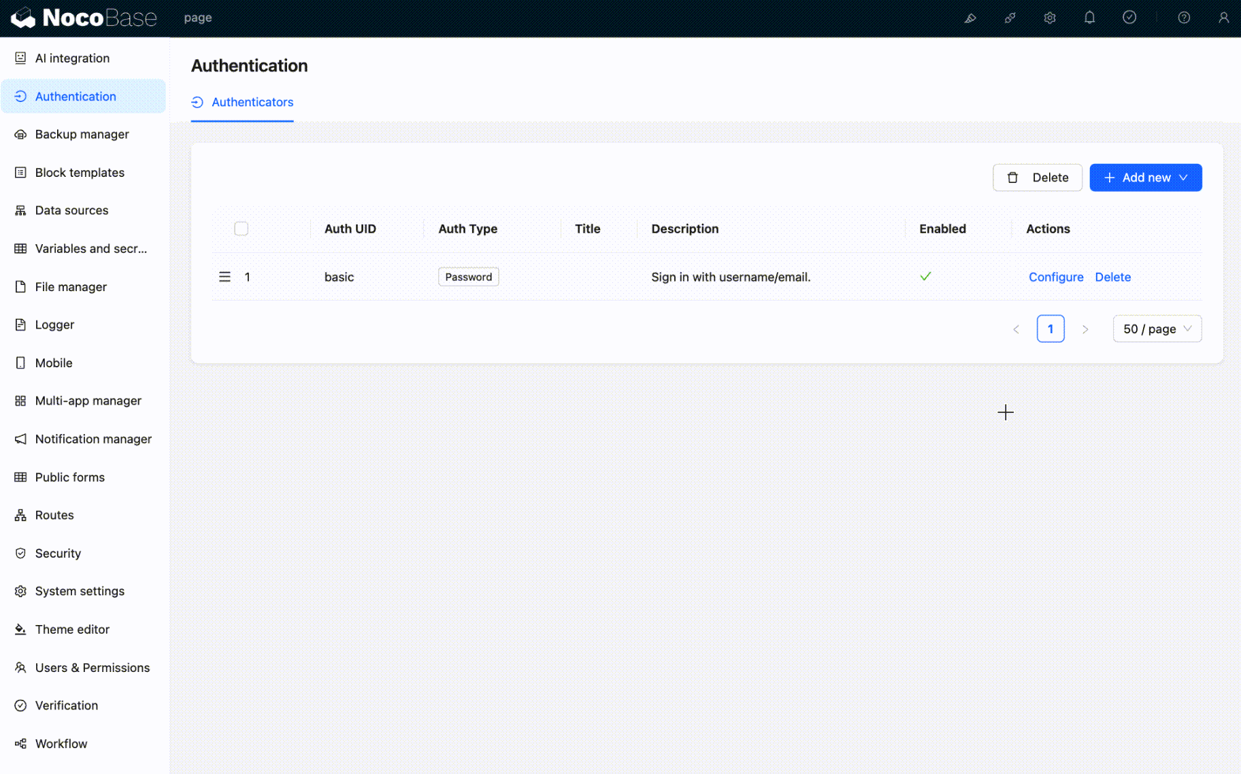Click the help question mark icon

(1184, 18)
